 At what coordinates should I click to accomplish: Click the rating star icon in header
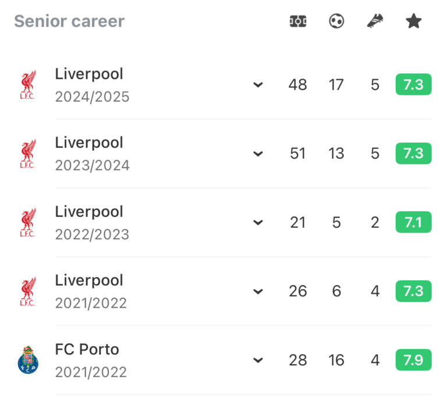point(413,22)
